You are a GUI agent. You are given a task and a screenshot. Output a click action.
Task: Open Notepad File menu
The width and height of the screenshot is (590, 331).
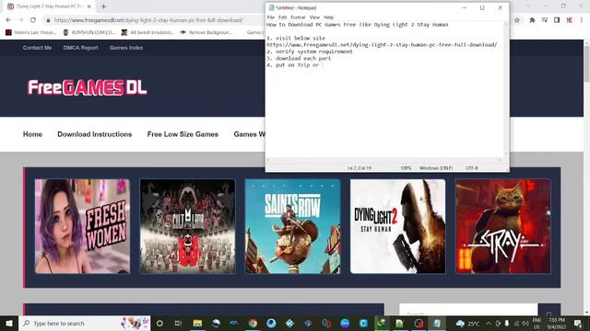point(271,17)
